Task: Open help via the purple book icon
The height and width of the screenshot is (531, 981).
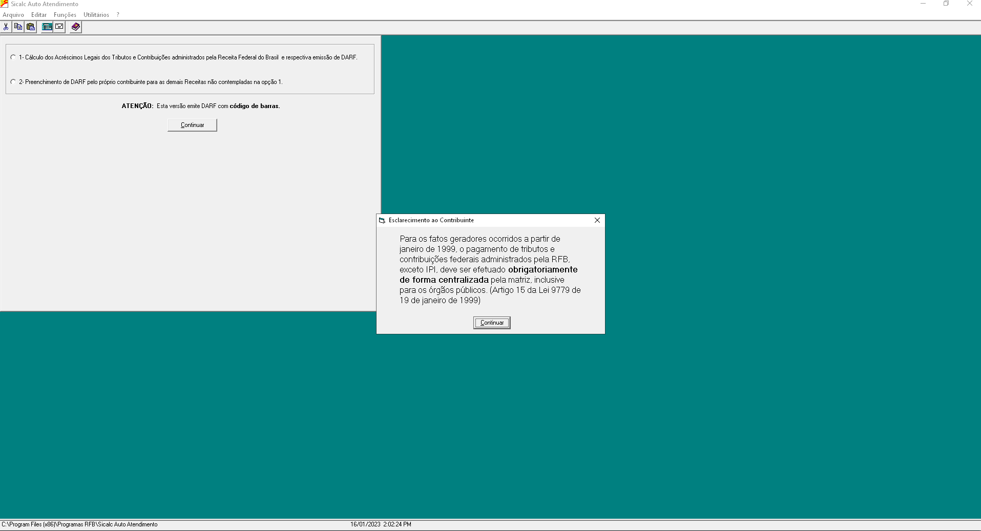Action: (75, 27)
